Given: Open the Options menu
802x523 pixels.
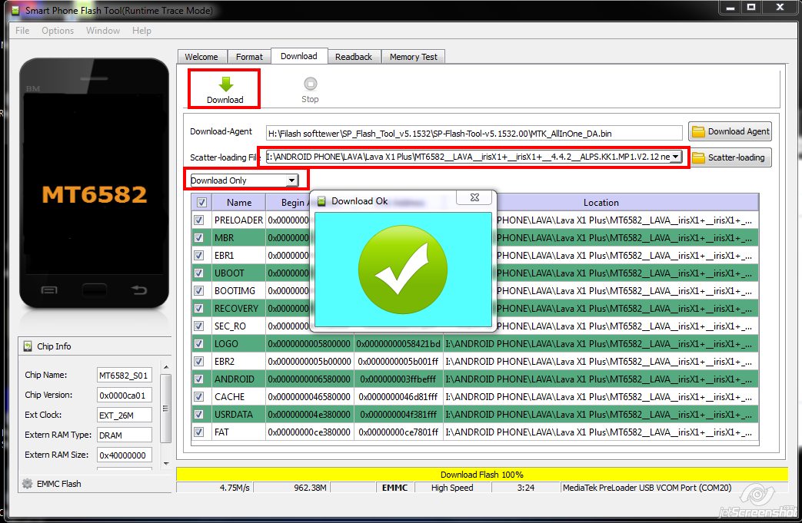Looking at the screenshot, I should coord(58,31).
